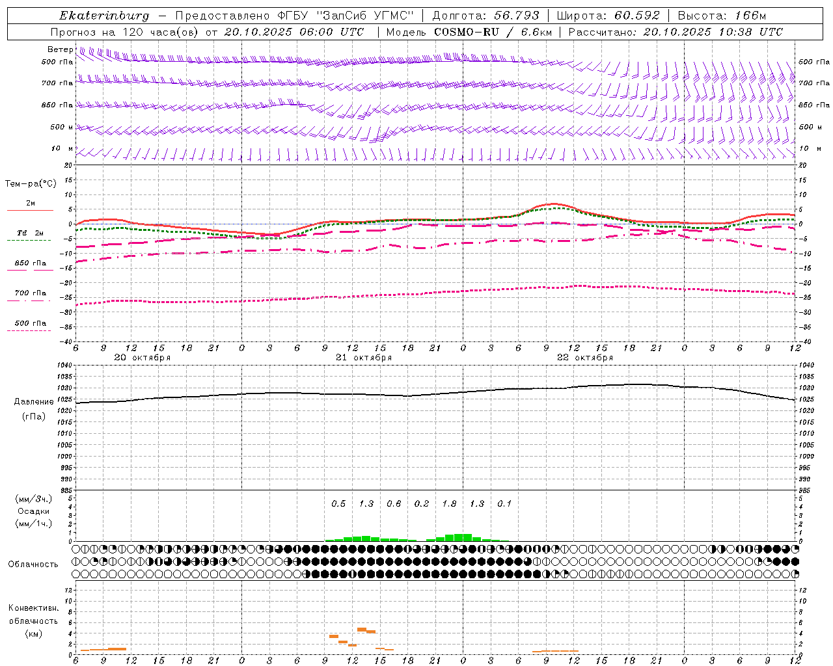Click the 20 октября date label
This screenshot has width=833, height=666.
pyautogui.click(x=143, y=358)
